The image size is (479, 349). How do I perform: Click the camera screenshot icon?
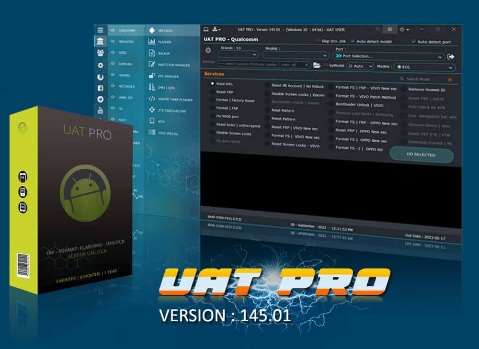[x=390, y=29]
